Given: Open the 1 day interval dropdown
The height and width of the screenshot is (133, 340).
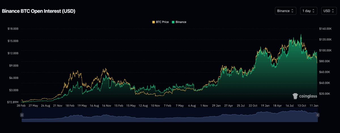Looking at the screenshot, I should tap(309, 11).
